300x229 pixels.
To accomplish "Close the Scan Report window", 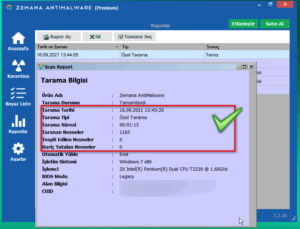I will click(x=251, y=67).
